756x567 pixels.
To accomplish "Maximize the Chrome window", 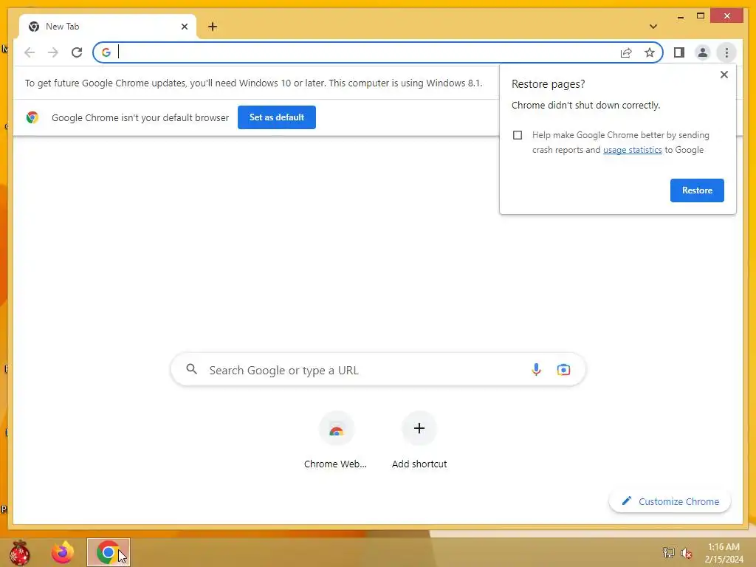I will point(701,16).
